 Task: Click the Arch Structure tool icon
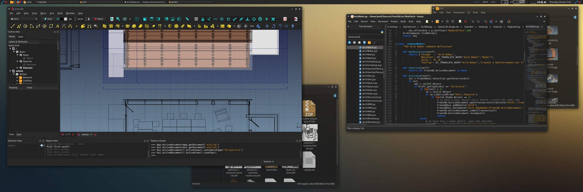point(111,26)
